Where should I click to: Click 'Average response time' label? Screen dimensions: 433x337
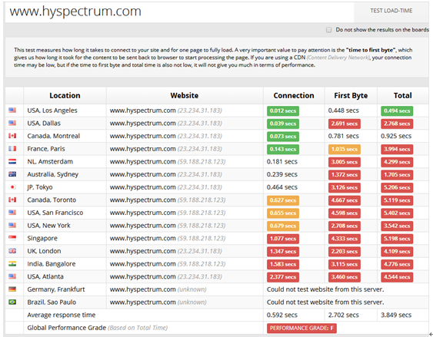62,315
